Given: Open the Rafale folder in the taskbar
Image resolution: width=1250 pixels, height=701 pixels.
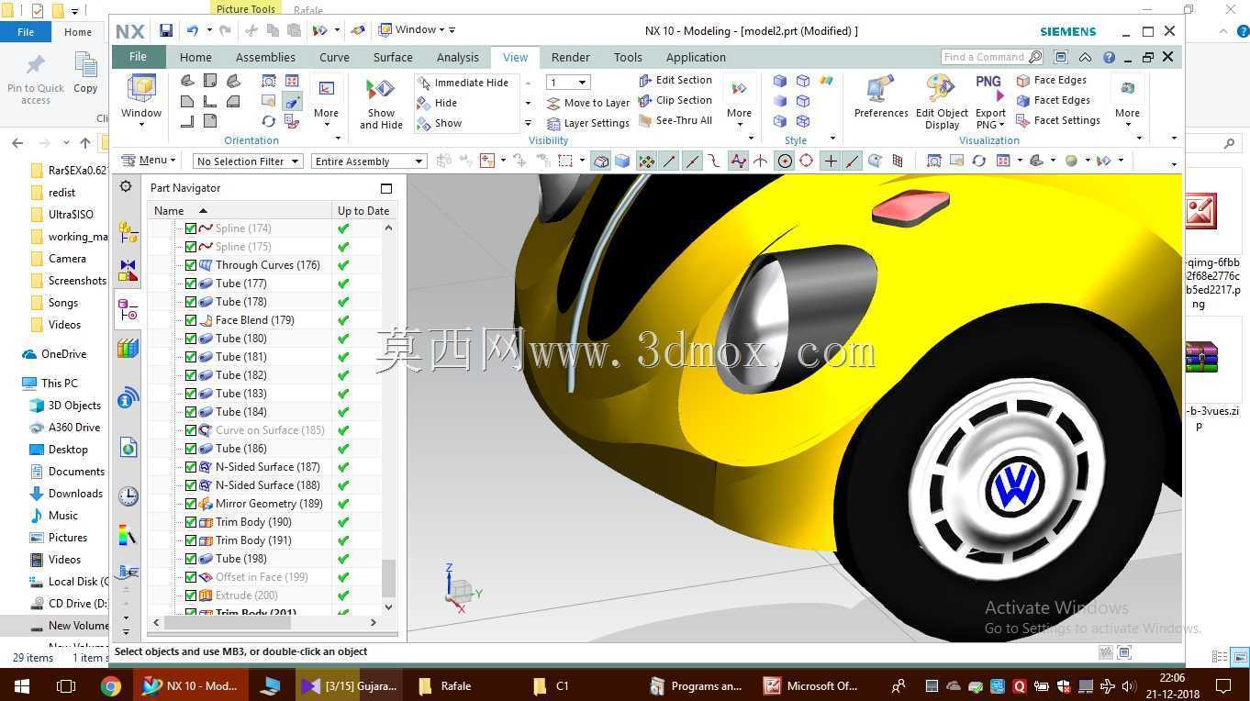Looking at the screenshot, I should 445,685.
